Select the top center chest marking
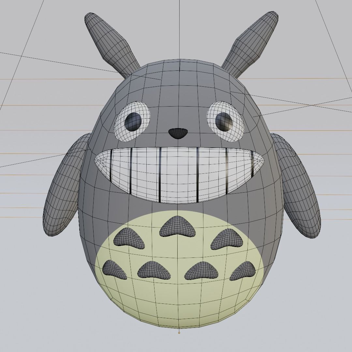 pyautogui.click(x=178, y=226)
